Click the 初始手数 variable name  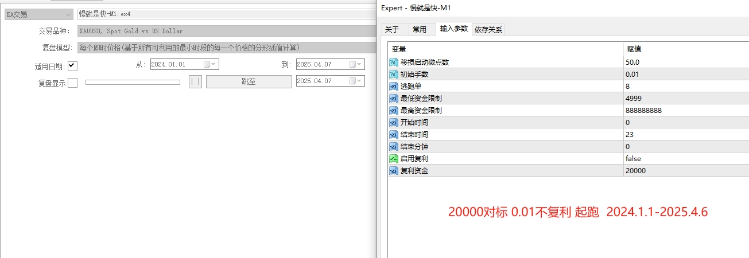pyautogui.click(x=414, y=74)
